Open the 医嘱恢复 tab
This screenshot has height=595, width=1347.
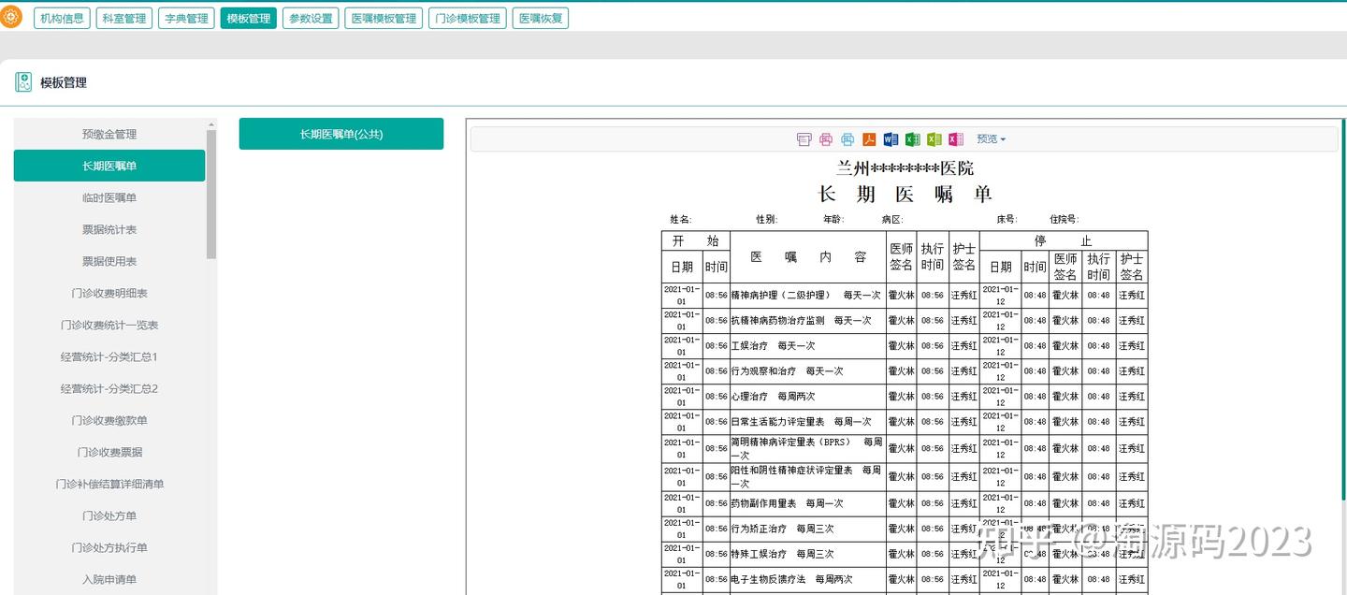[541, 18]
